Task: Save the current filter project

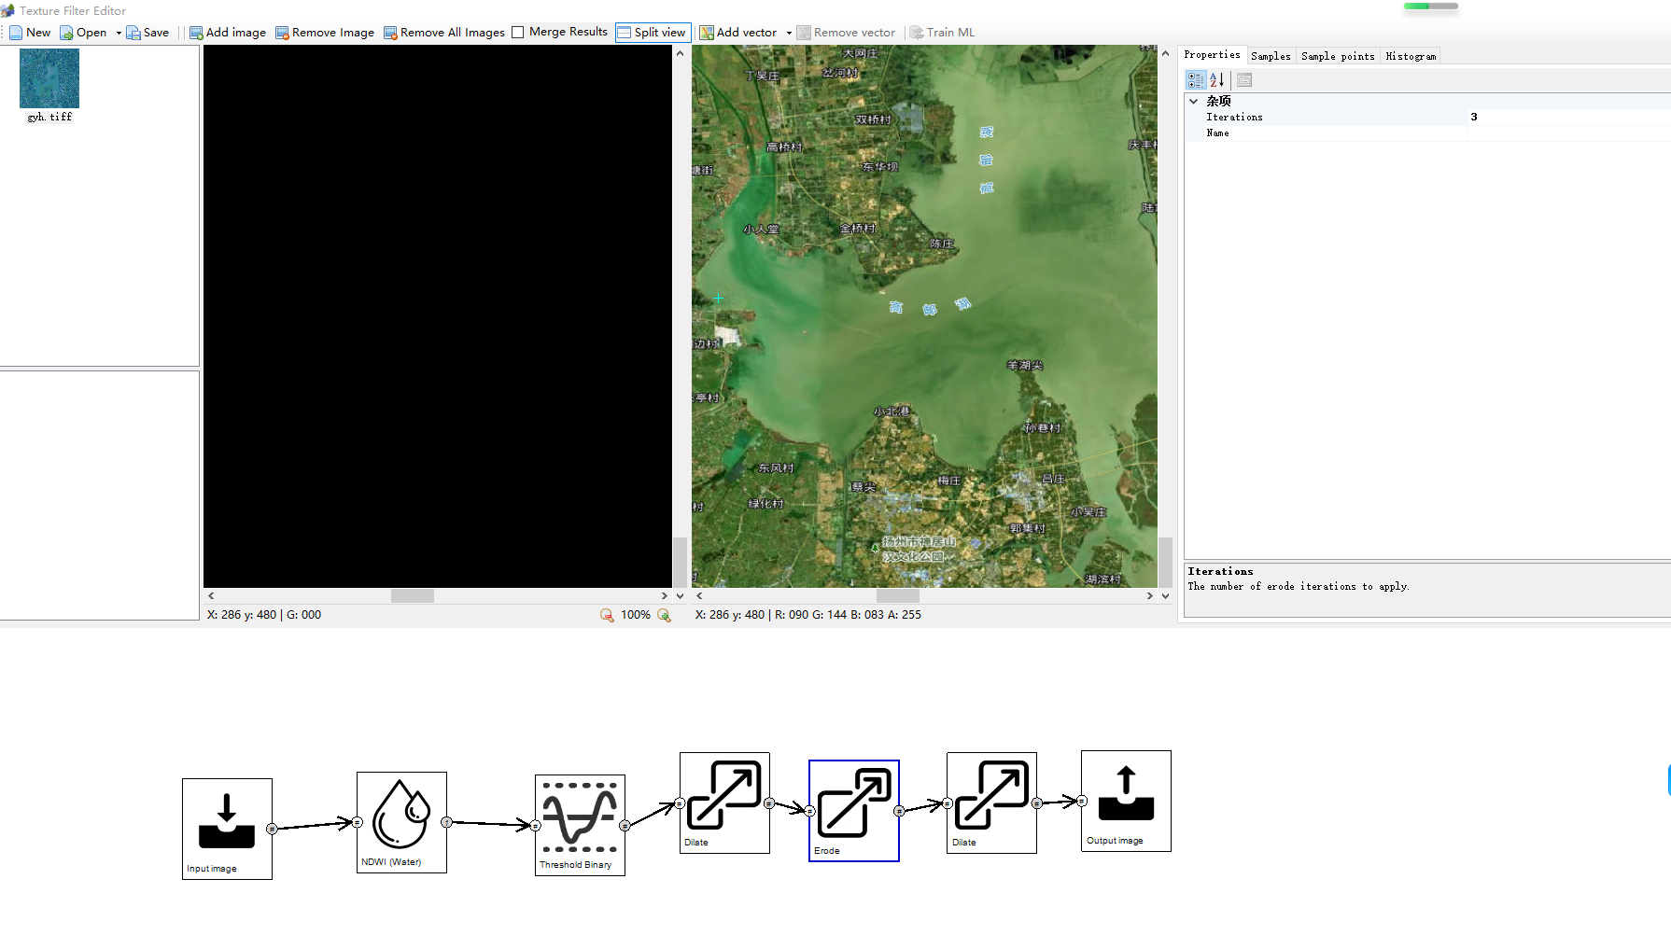Action: (147, 33)
